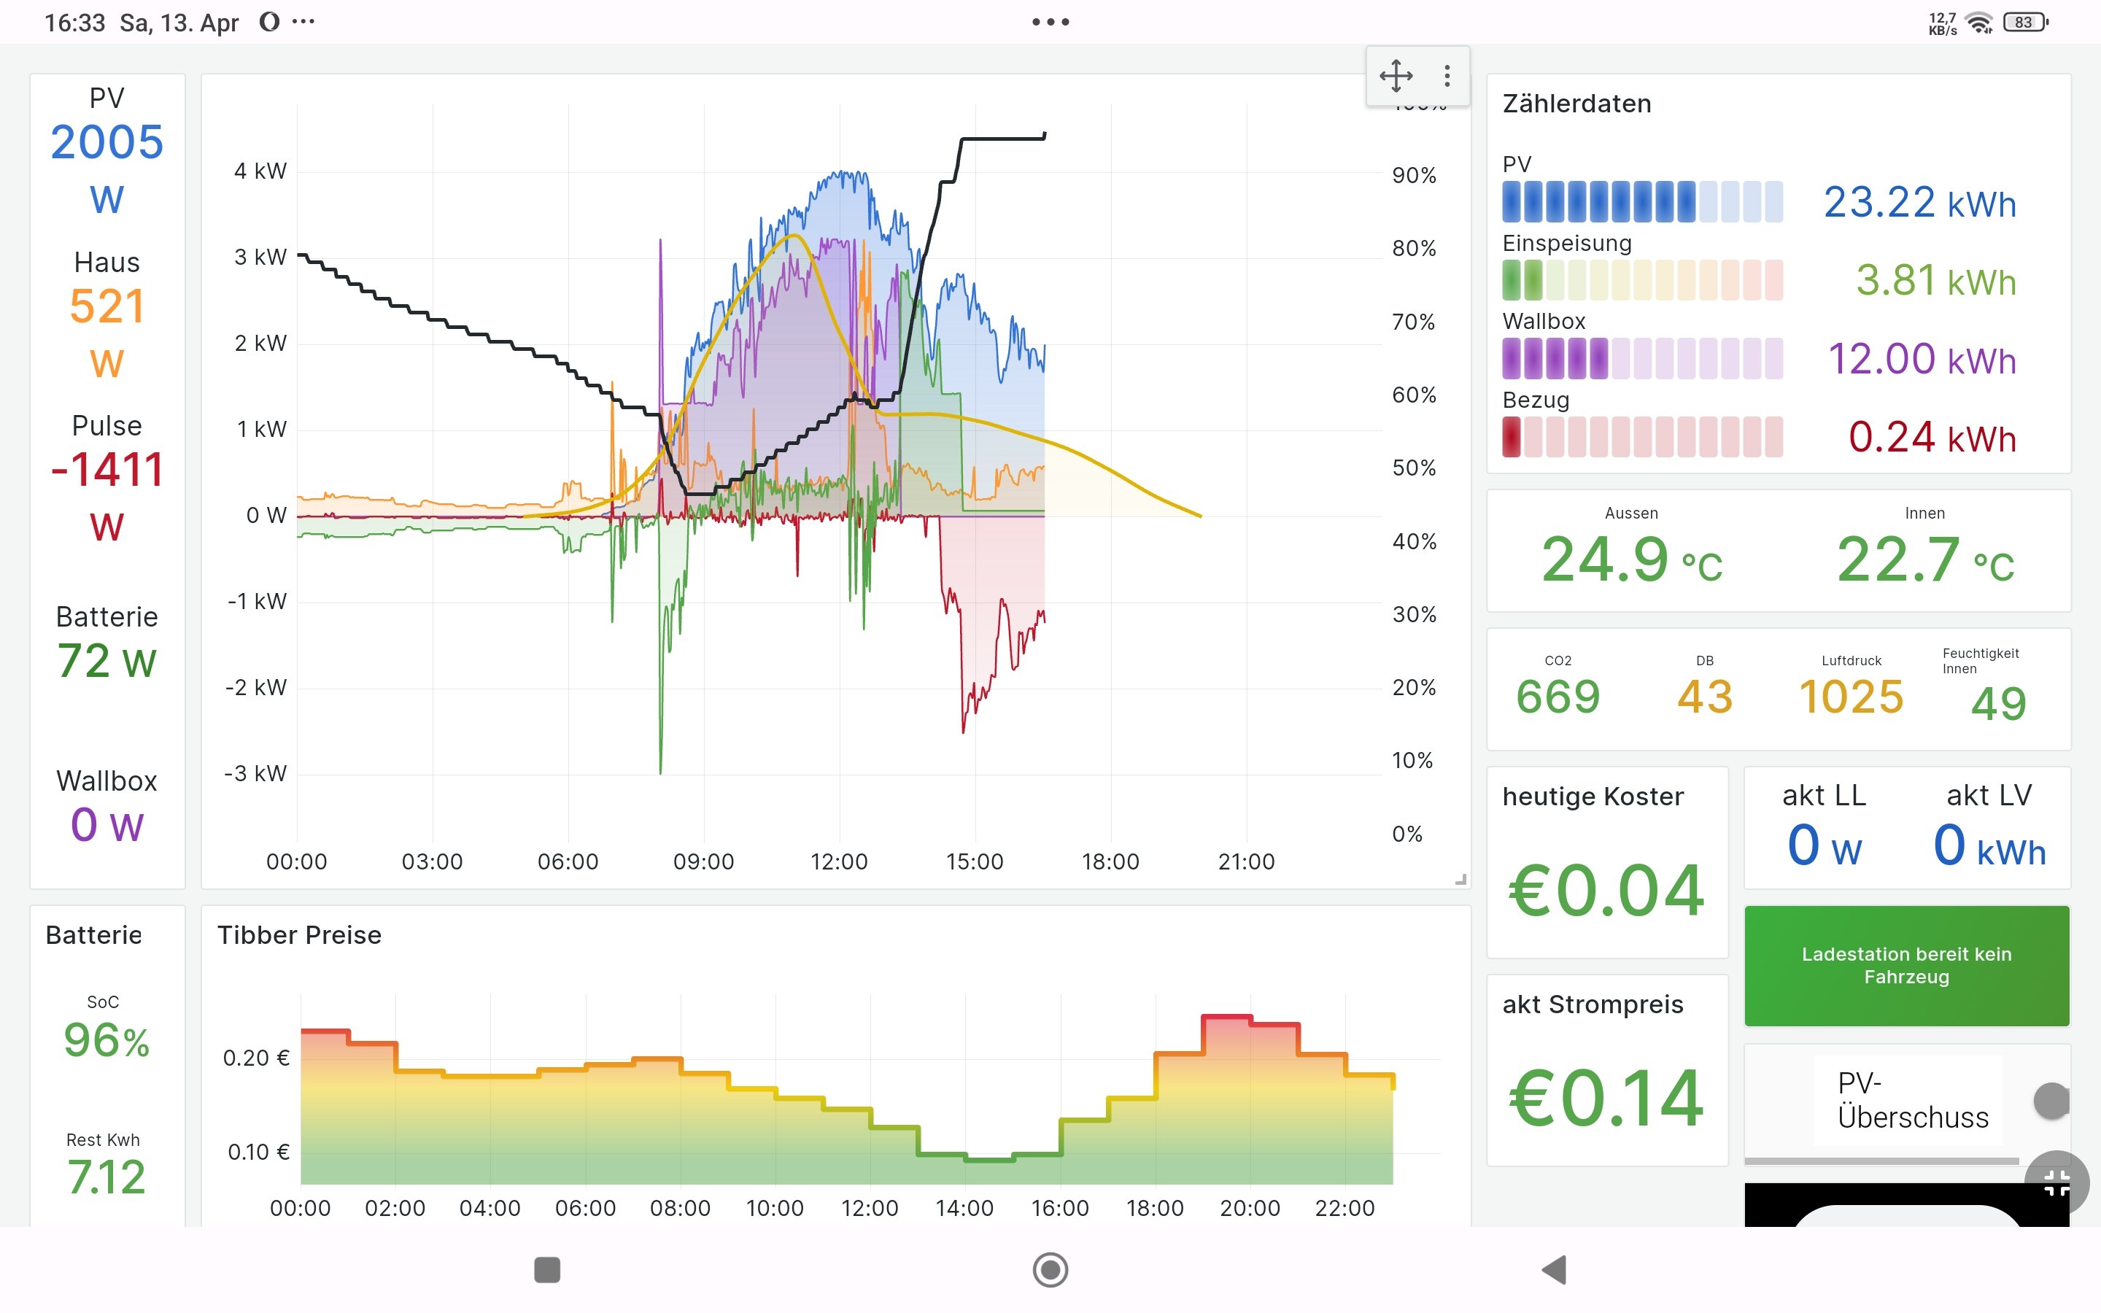The width and height of the screenshot is (2101, 1313).
Task: Open the chart panel three-dot menu
Action: (1447, 76)
